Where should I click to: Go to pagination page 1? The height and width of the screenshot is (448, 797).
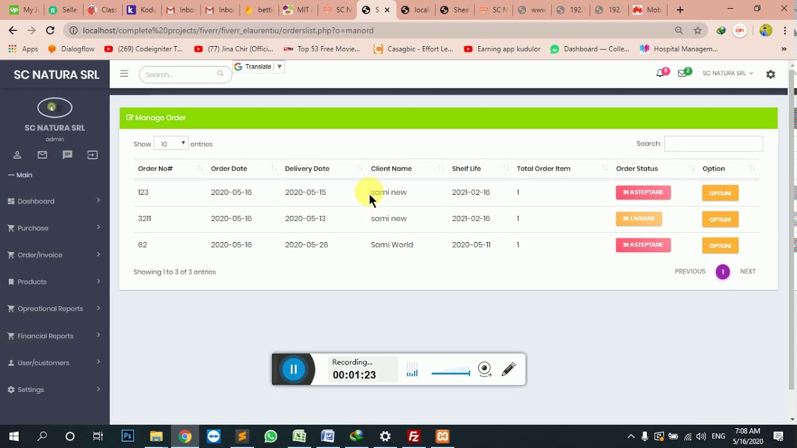tap(723, 272)
